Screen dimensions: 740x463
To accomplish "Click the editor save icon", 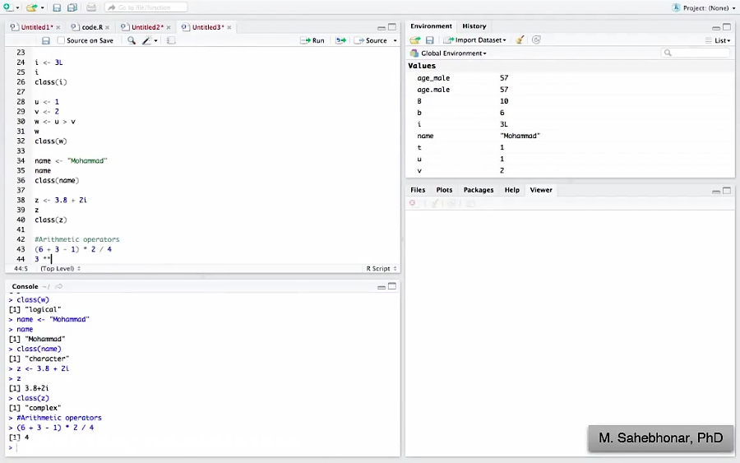I will (46, 40).
